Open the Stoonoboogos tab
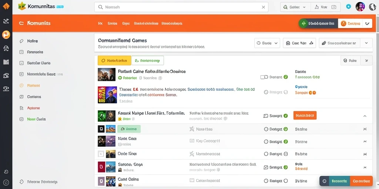Image resolution: width=379 pixels, height=189 pixels. click(172, 23)
